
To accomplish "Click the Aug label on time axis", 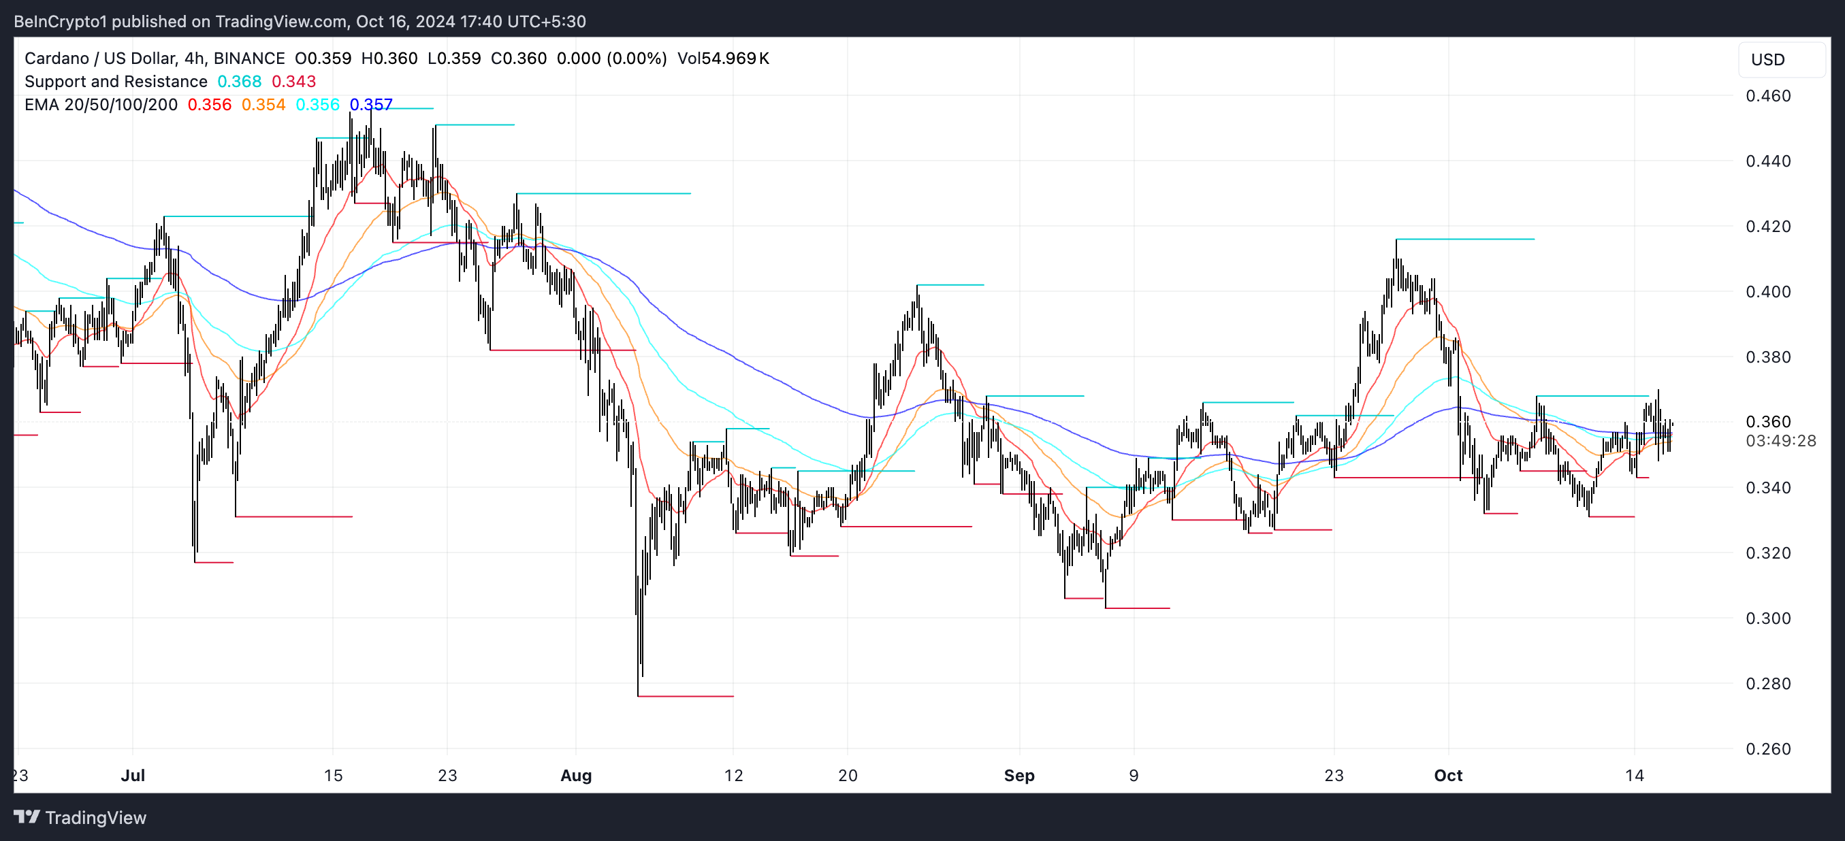I will [x=576, y=775].
